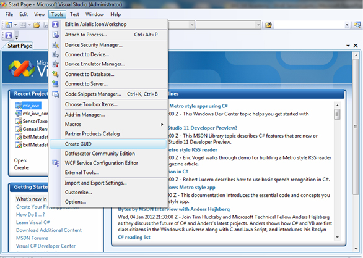Click the Add New Item toolbar icon
Image resolution: width=363 pixels, height=258 pixels.
[x=23, y=25]
